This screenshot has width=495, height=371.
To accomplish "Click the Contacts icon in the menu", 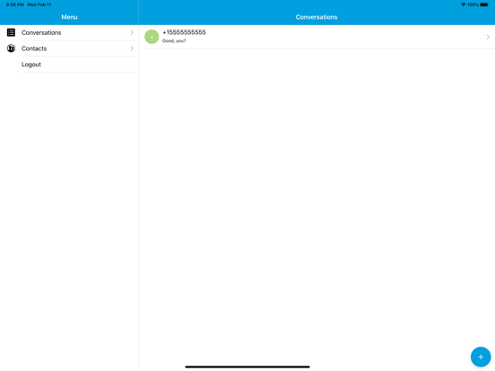I will (x=11, y=48).
